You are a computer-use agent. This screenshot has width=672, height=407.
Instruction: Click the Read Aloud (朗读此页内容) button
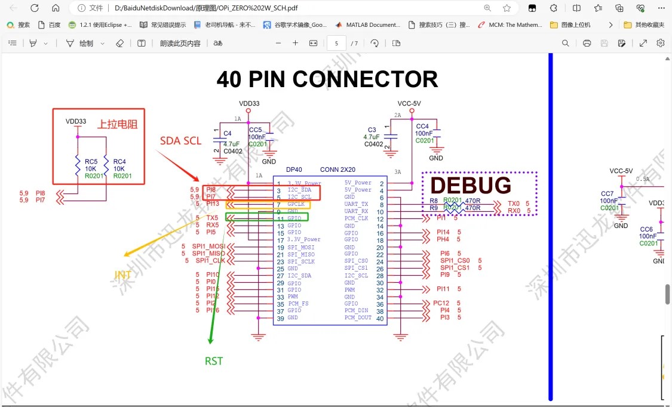click(x=180, y=44)
